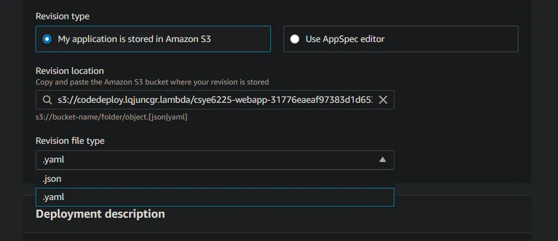Select the Amazon S3 radio button circle
This screenshot has width=558, height=241.
click(x=47, y=39)
